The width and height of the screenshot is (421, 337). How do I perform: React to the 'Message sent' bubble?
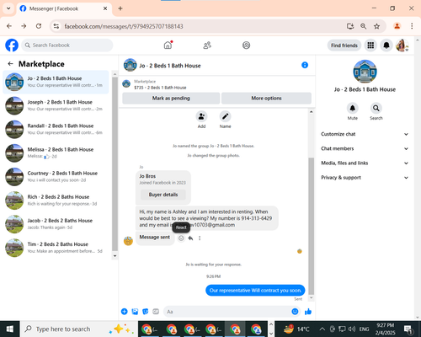pyautogui.click(x=181, y=238)
